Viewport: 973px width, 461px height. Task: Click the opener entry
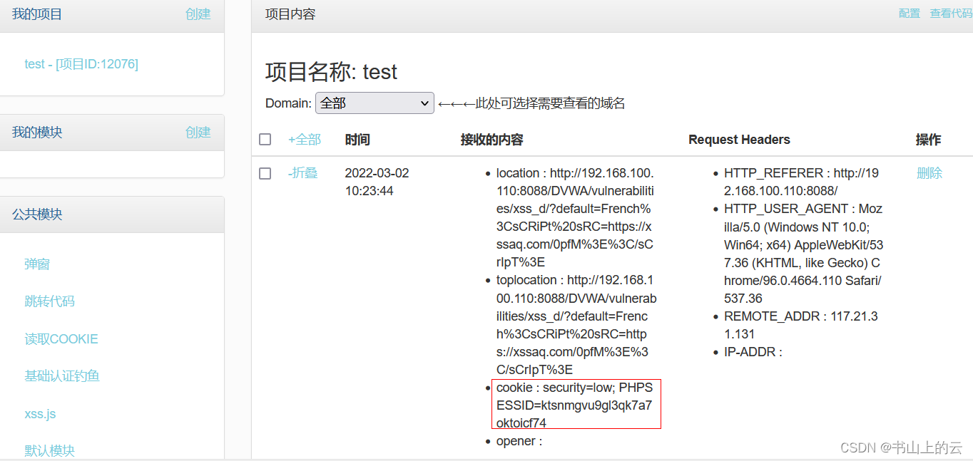pyautogui.click(x=519, y=441)
